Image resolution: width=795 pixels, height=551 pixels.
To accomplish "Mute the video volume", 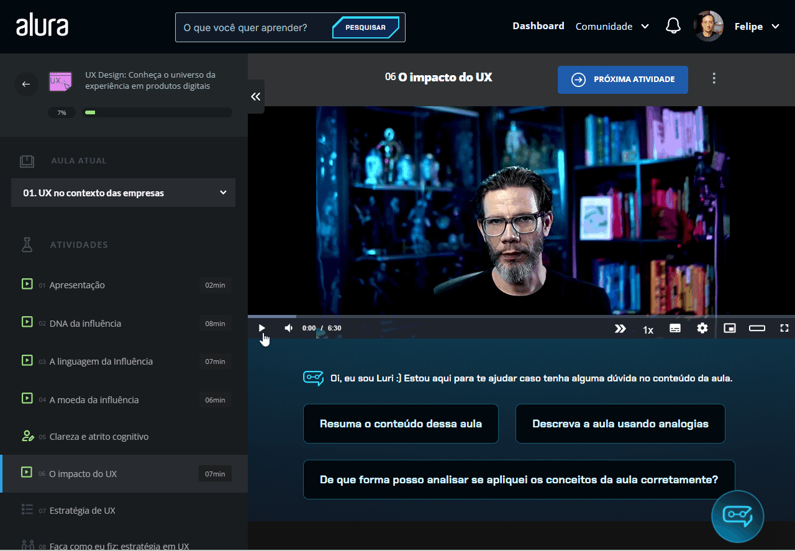I will click(288, 328).
